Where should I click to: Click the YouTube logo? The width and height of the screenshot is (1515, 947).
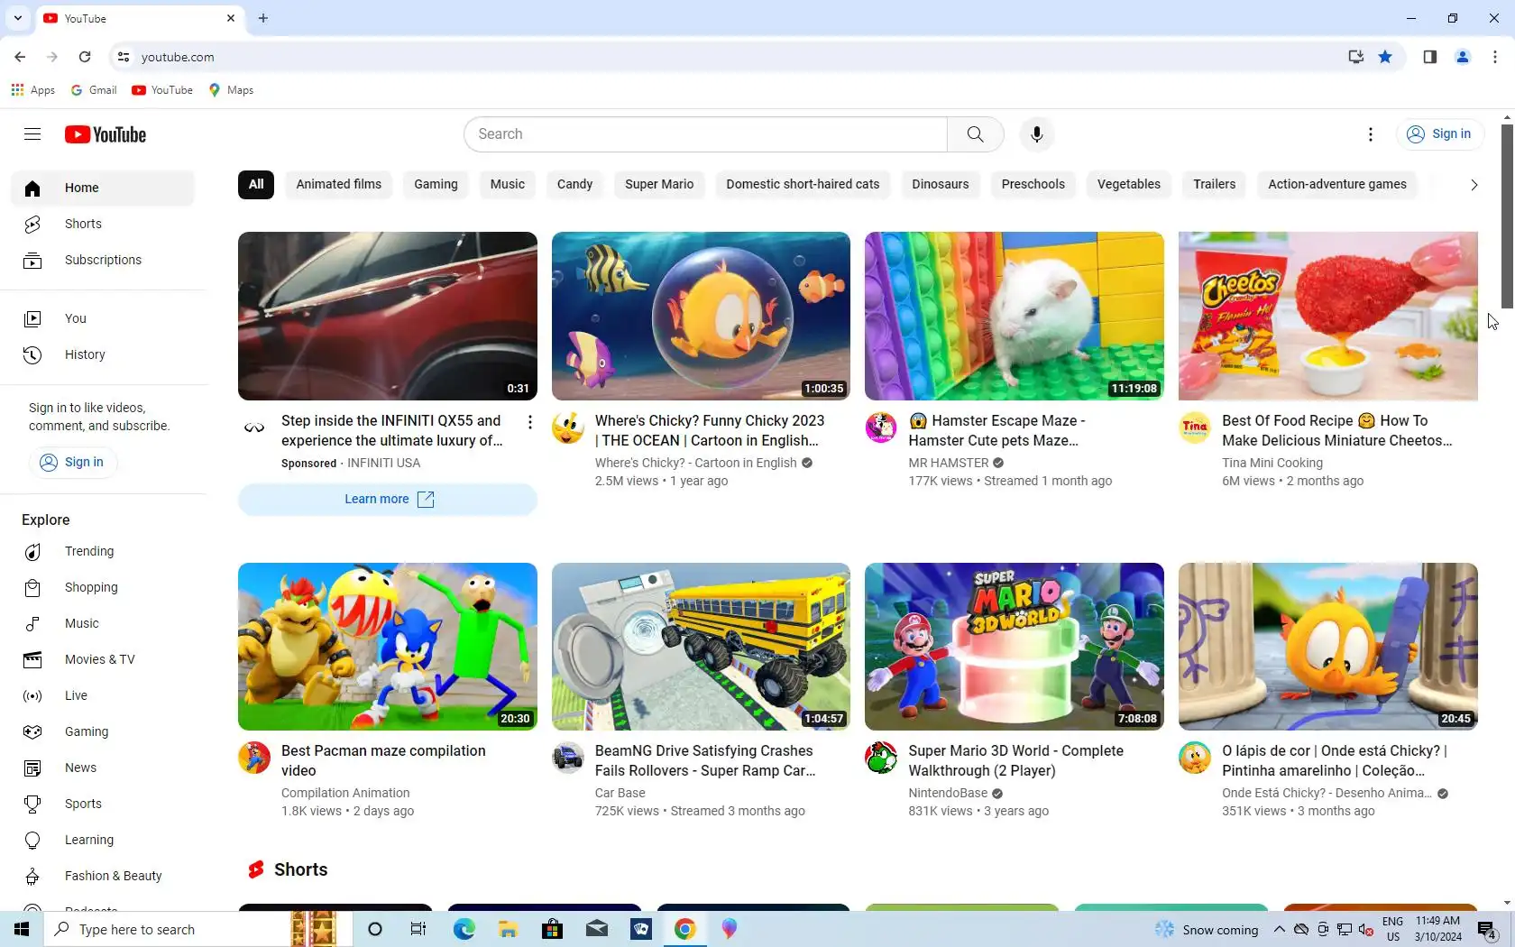coord(106,134)
